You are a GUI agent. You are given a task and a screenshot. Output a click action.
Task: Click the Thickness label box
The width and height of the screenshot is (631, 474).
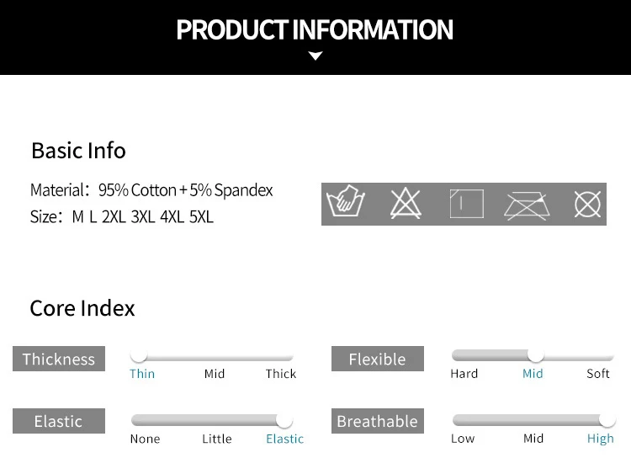tap(59, 359)
